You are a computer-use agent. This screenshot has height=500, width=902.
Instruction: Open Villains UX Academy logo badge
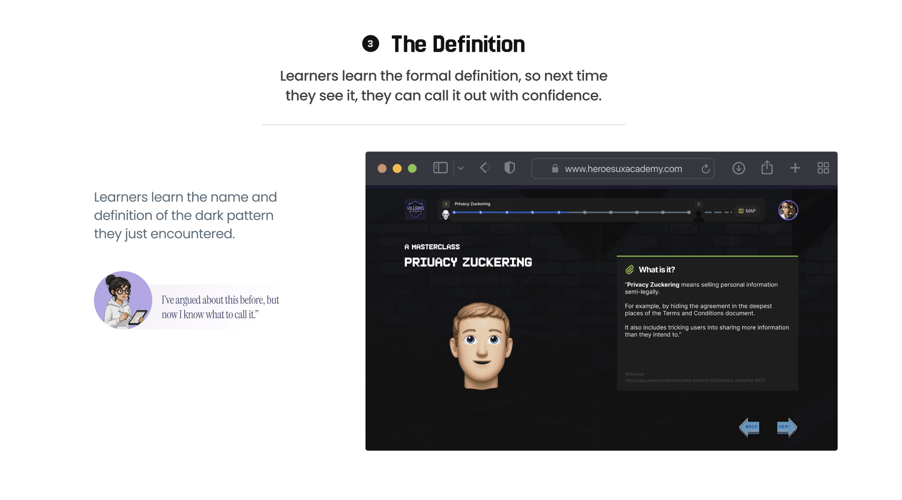[415, 209]
